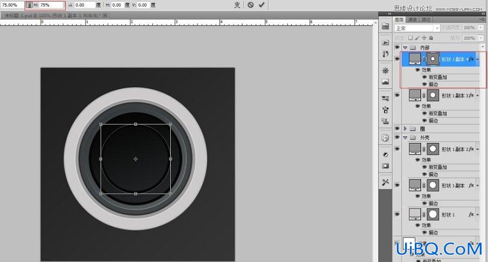Toggle 渐变叠加 effect on 形状 1 副本 4
This screenshot has width=488, height=262.
coord(425,77)
